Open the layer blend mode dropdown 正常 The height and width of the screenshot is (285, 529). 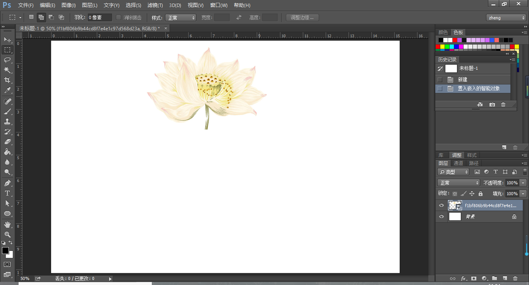click(459, 183)
